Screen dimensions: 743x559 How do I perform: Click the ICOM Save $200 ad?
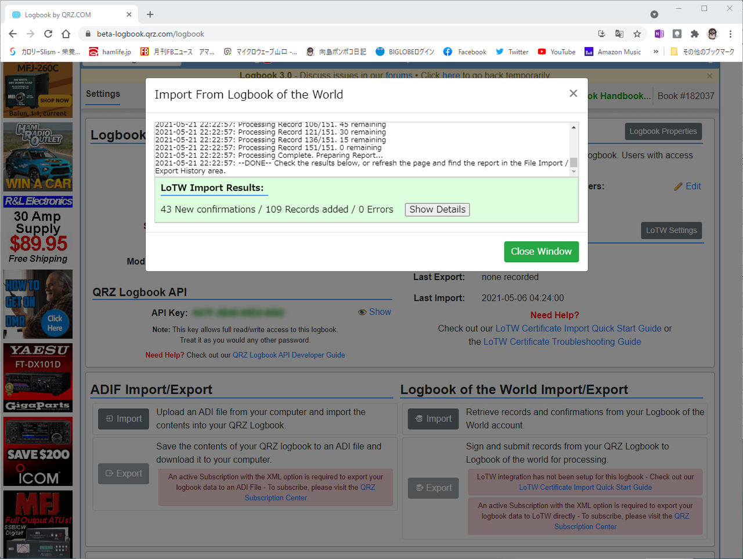click(x=38, y=451)
